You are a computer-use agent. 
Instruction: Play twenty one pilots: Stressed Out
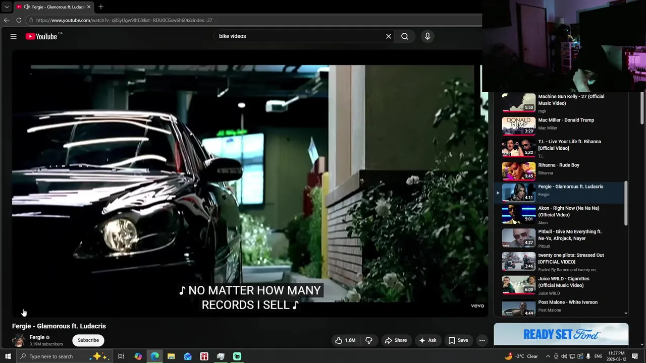[x=560, y=262]
